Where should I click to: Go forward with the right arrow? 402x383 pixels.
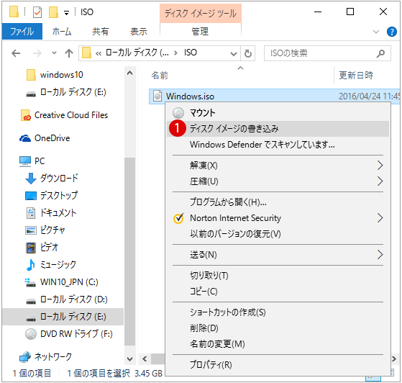(x=37, y=53)
